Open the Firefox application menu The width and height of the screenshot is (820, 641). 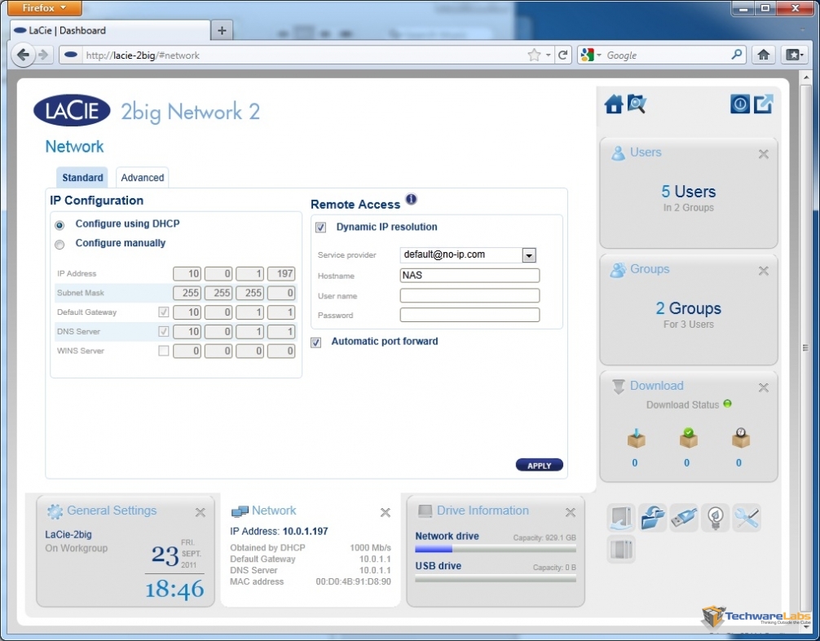click(x=45, y=8)
